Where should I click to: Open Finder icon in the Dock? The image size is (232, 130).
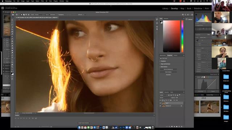pyautogui.click(x=79, y=127)
